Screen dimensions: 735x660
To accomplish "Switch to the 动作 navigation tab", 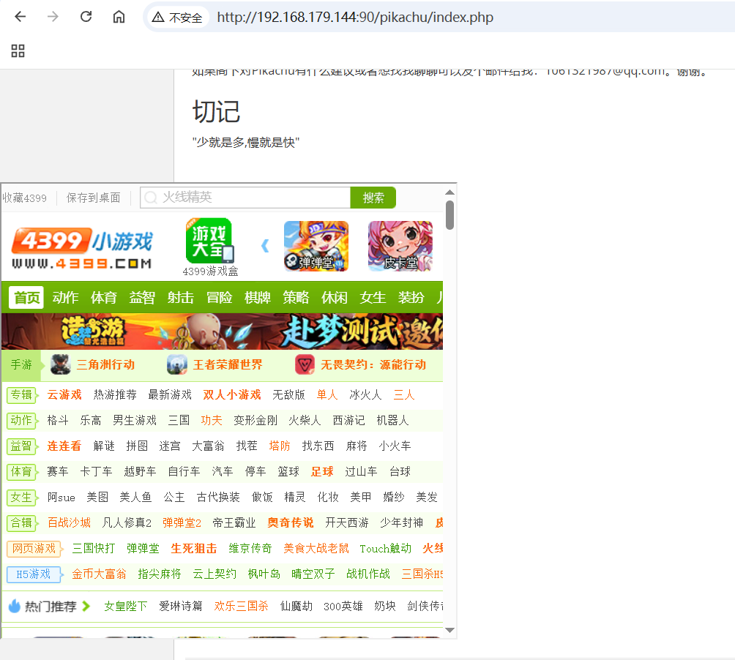I will pyautogui.click(x=65, y=298).
